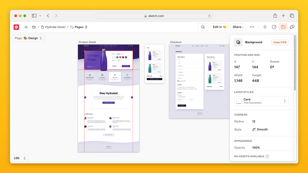
Task: Click the Share… button
Action: click(238, 27)
